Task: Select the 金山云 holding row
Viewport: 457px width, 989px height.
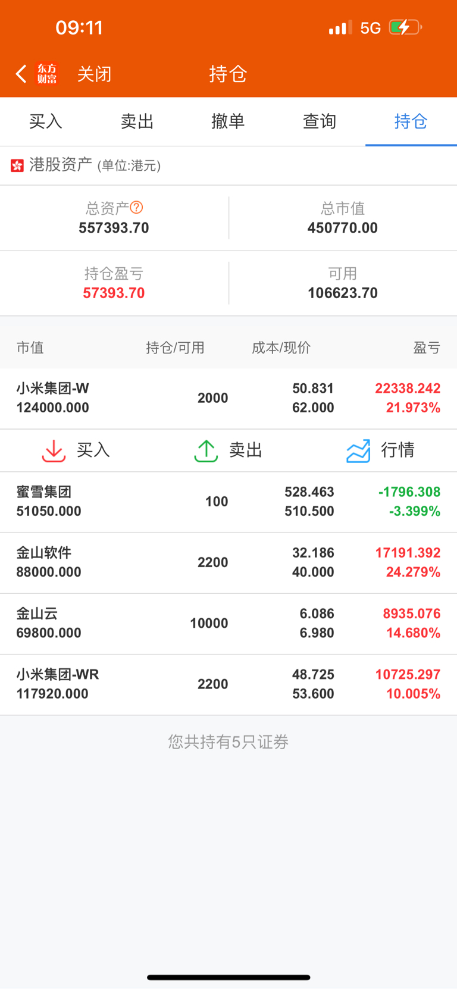Action: (228, 623)
